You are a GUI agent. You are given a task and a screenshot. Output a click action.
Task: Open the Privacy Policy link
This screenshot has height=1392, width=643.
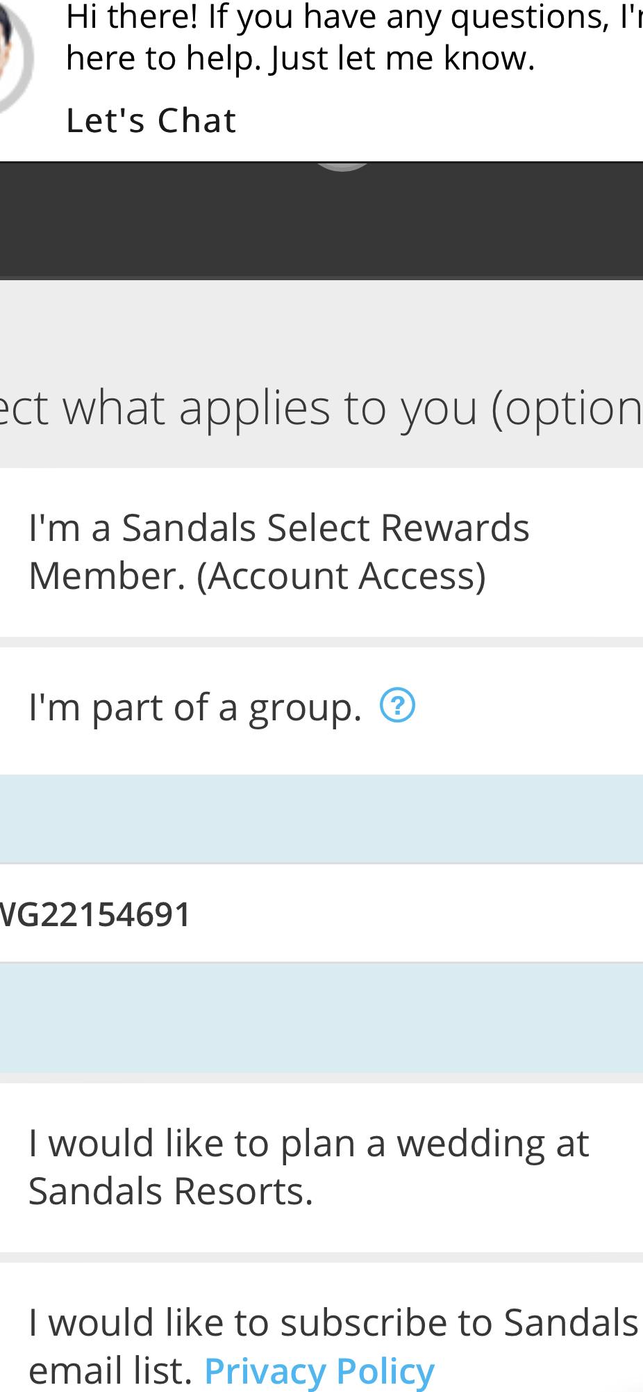pos(319,1370)
